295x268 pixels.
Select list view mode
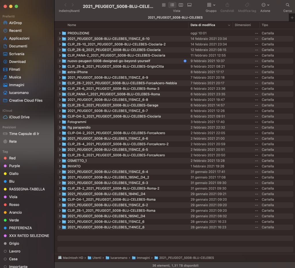(x=172, y=5)
